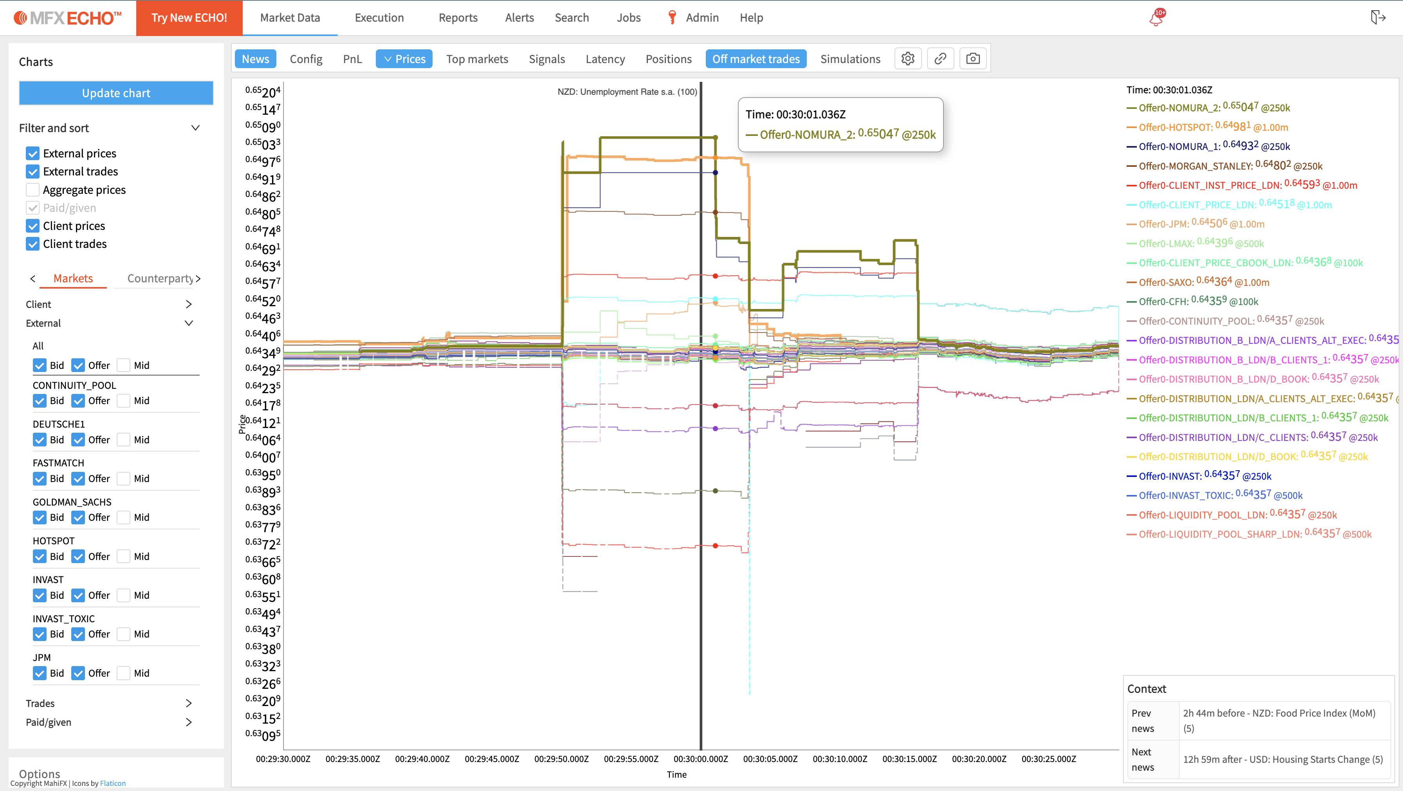This screenshot has width=1403, height=791.
Task: Open the Config tab
Action: point(306,59)
